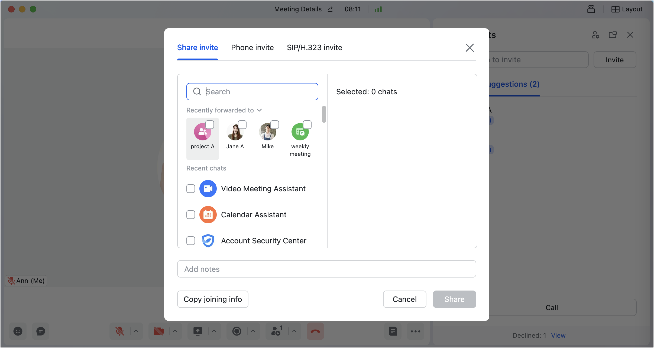
Task: Expand the microphone options arrow
Action: pyautogui.click(x=136, y=331)
